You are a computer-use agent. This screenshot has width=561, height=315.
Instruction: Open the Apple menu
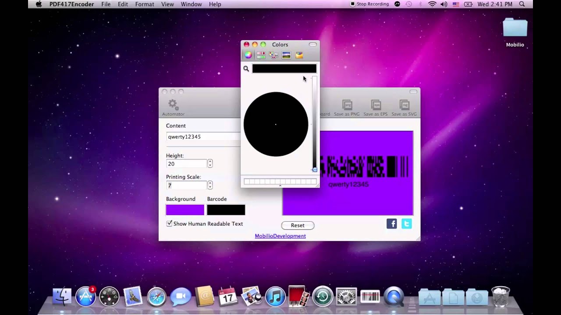(39, 4)
